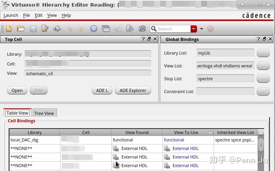Image resolution: width=275 pixels, height=171 pixels.
Task: Click the Cell column header
Action: pyautogui.click(x=86, y=132)
